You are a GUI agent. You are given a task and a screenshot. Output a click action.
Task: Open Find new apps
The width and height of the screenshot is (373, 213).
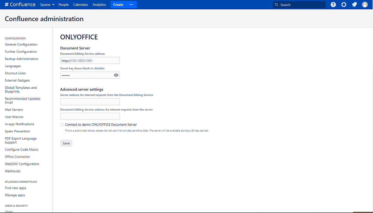tap(15, 188)
